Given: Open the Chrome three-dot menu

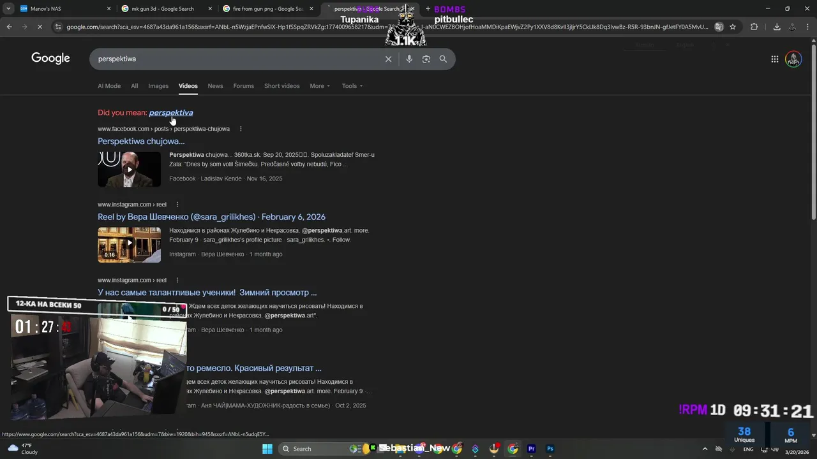Looking at the screenshot, I should pos(808,27).
